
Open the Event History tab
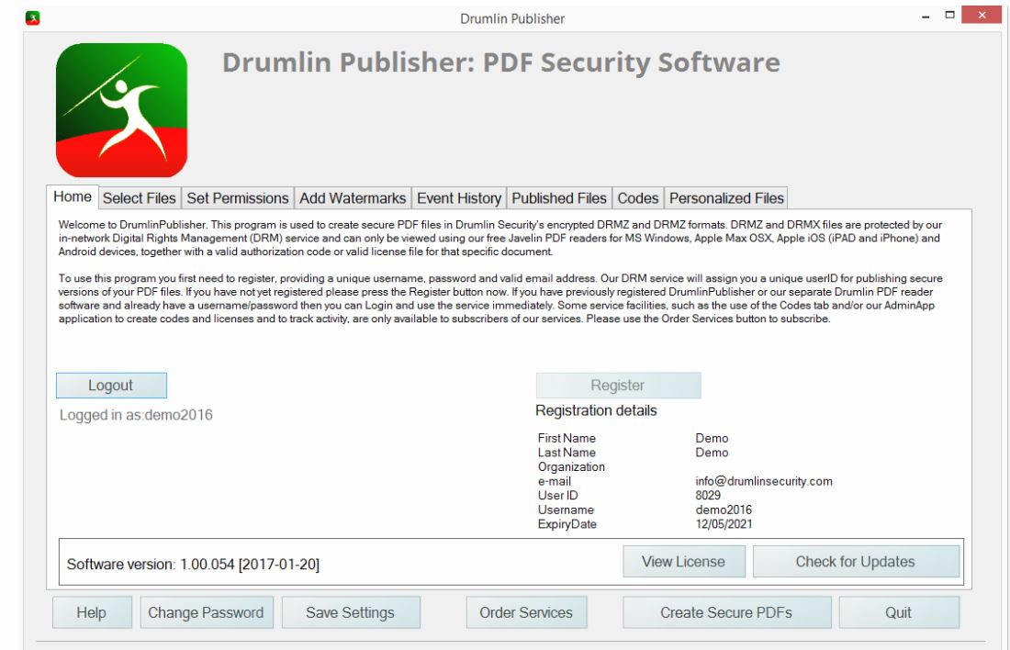coord(458,198)
